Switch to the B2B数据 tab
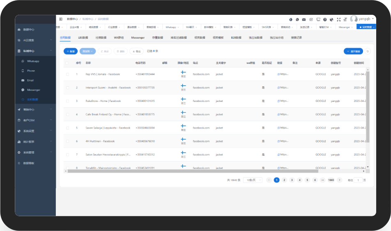Image resolution: width=391 pixels, height=231 pixels. 236,37
